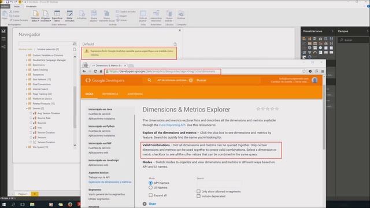Open the REFERENCIA tab
The width and height of the screenshot is (370, 208).
tap(110, 94)
